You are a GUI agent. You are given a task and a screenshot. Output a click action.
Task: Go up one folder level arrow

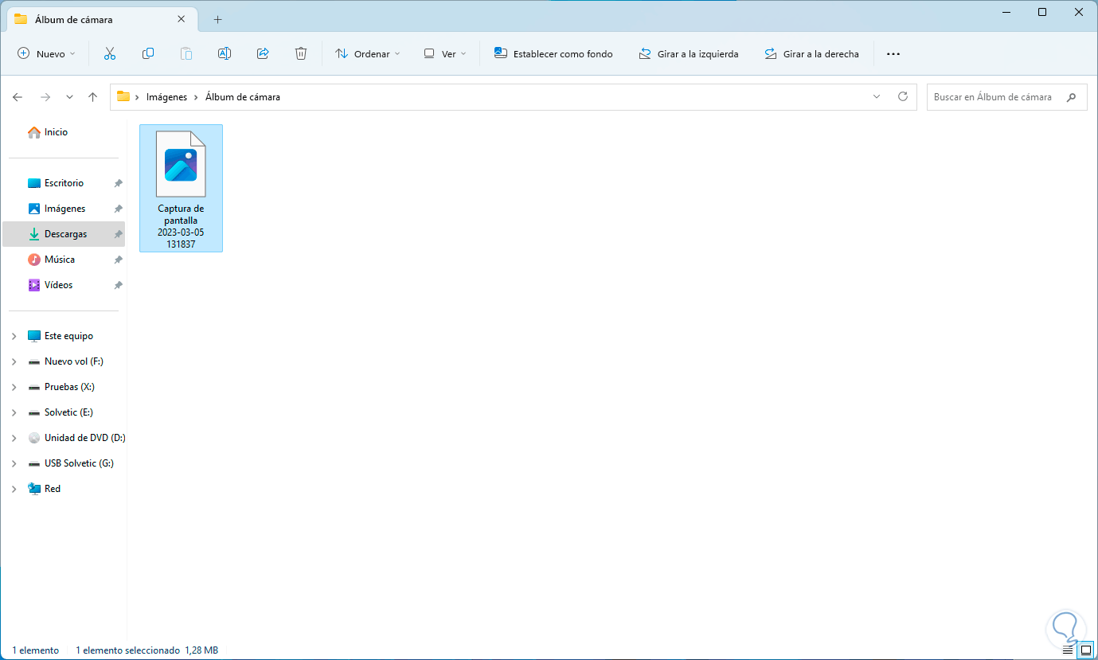point(92,97)
